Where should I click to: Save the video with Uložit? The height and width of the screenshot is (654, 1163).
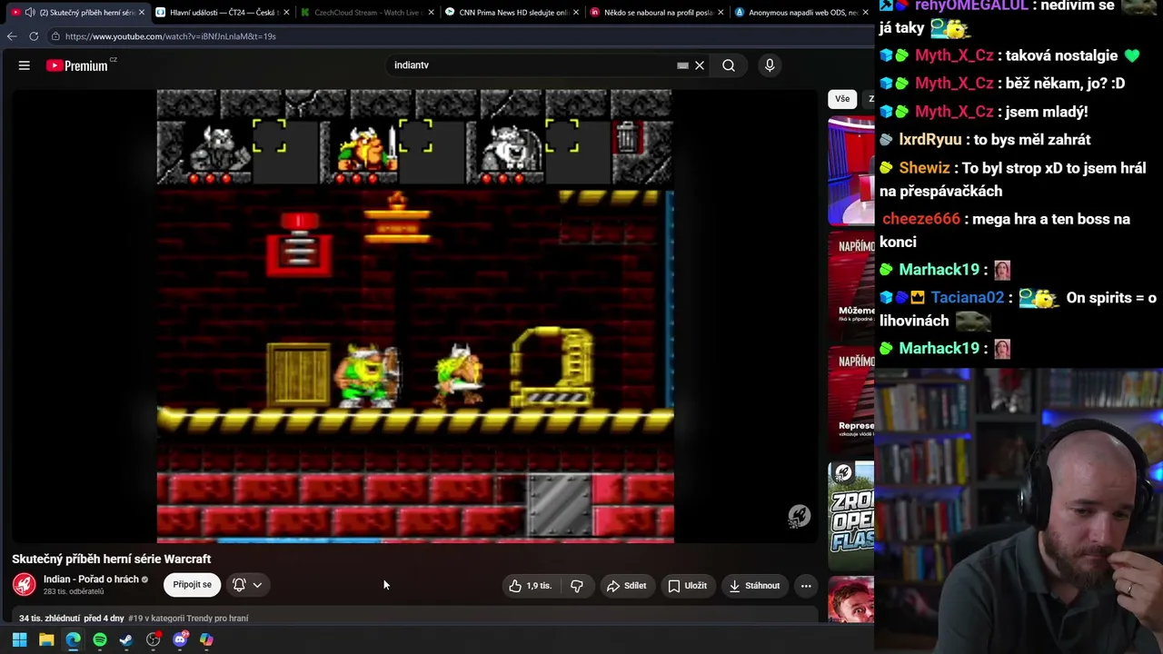click(687, 586)
